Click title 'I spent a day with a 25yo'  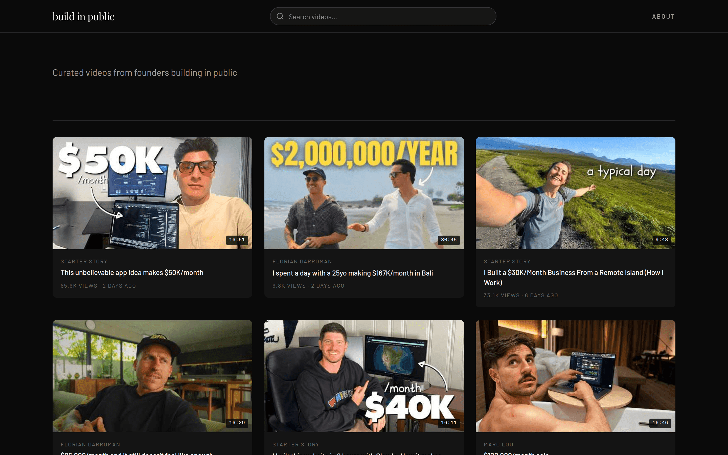coord(353,273)
